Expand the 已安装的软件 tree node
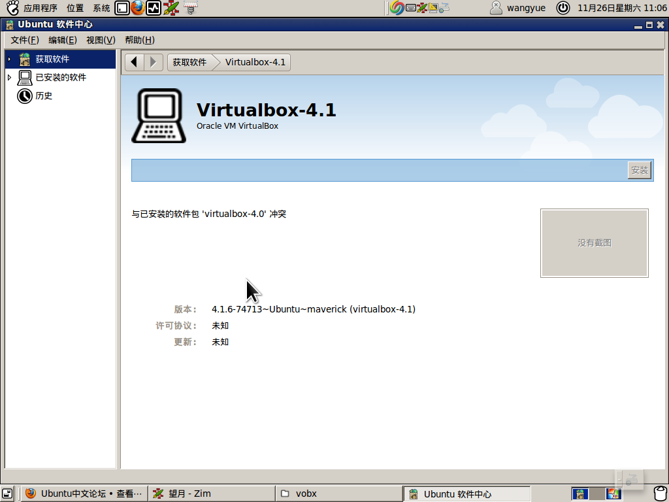This screenshot has width=669, height=502. click(9, 77)
